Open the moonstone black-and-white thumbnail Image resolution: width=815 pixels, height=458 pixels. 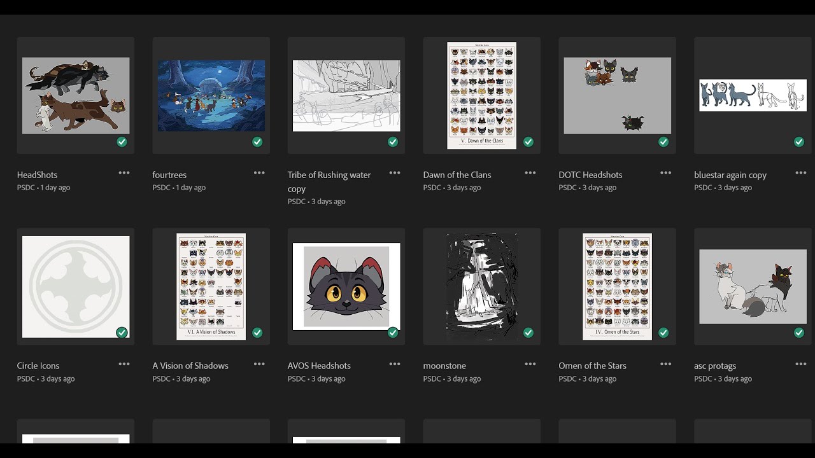[x=482, y=287]
